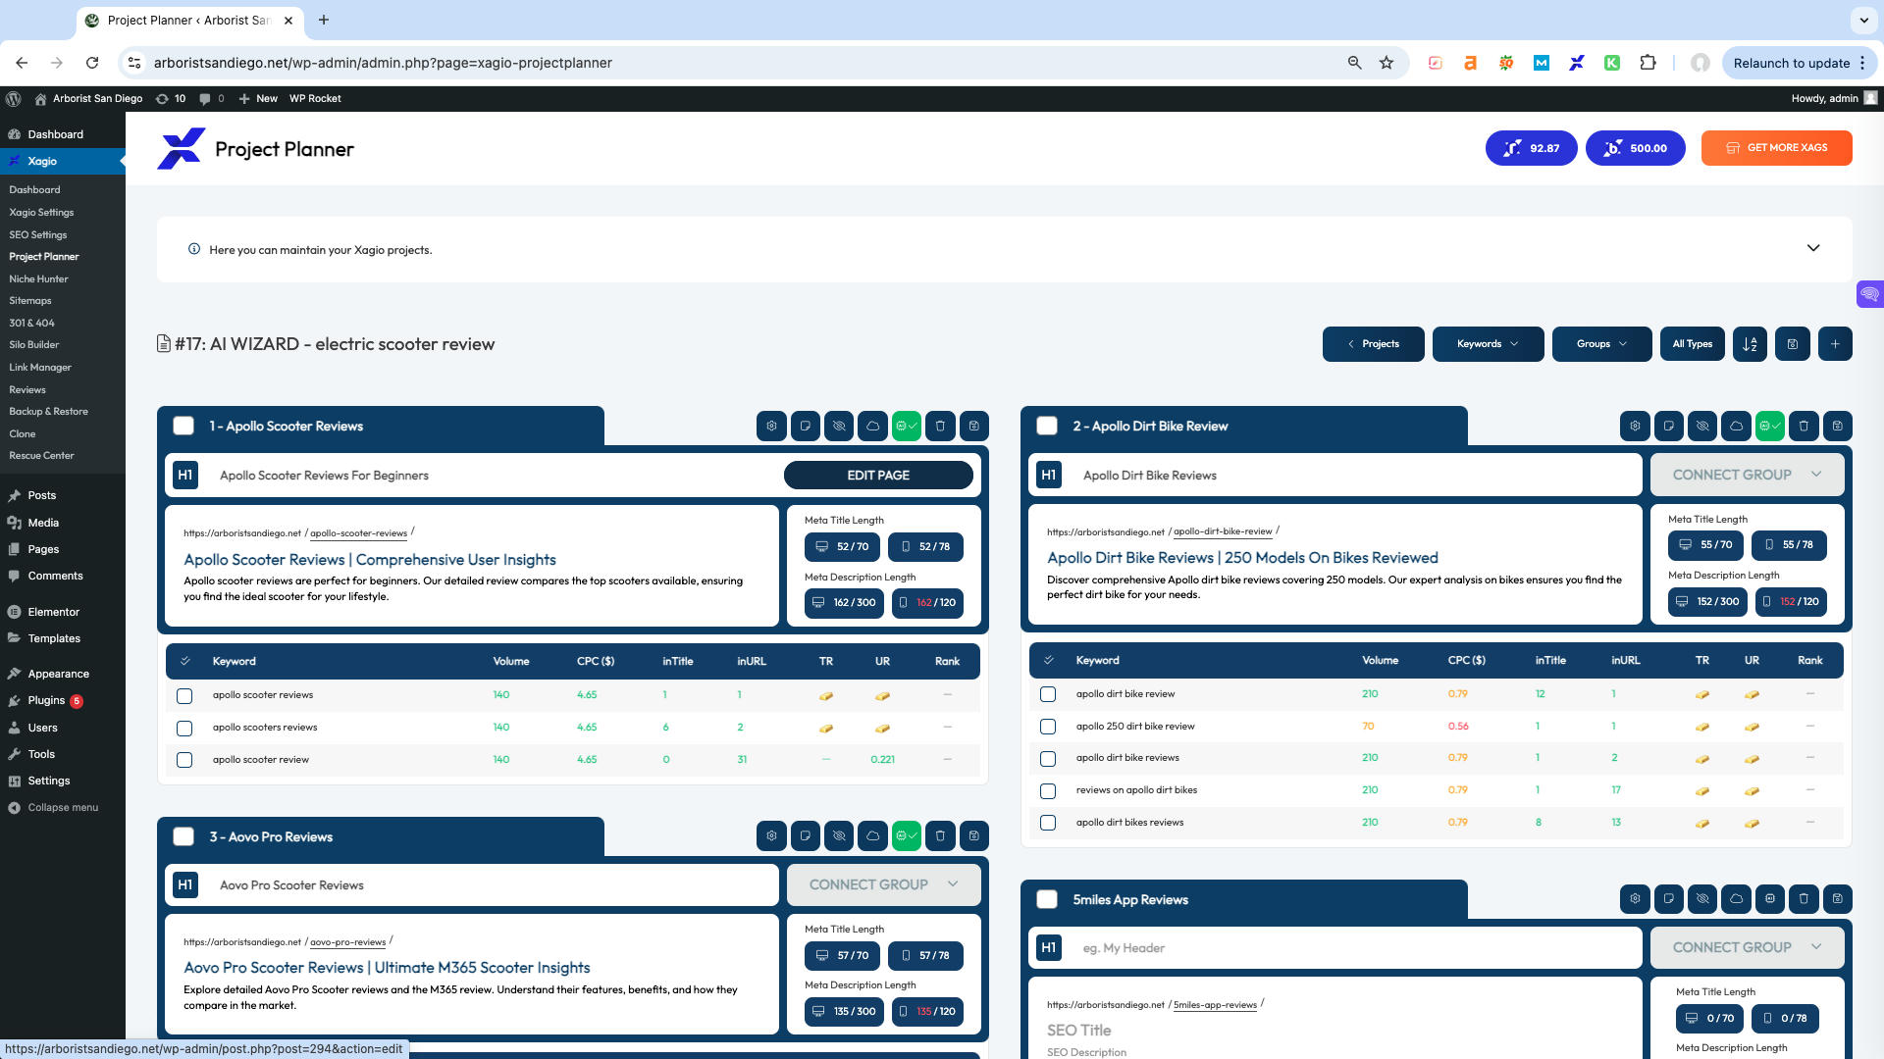Open Silo Builder in Xagio submenu
The height and width of the screenshot is (1059, 1884).
click(x=34, y=345)
